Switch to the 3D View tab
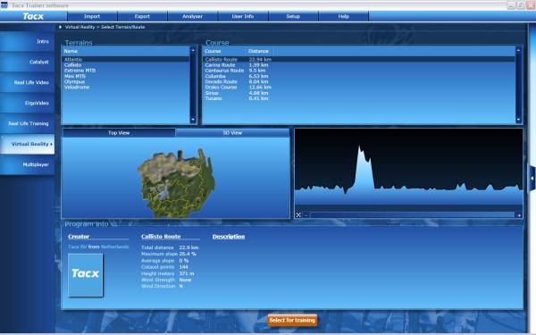The width and height of the screenshot is (536, 335). pyautogui.click(x=232, y=132)
